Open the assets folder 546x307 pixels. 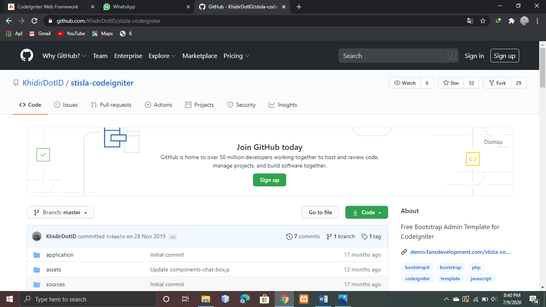click(54, 269)
